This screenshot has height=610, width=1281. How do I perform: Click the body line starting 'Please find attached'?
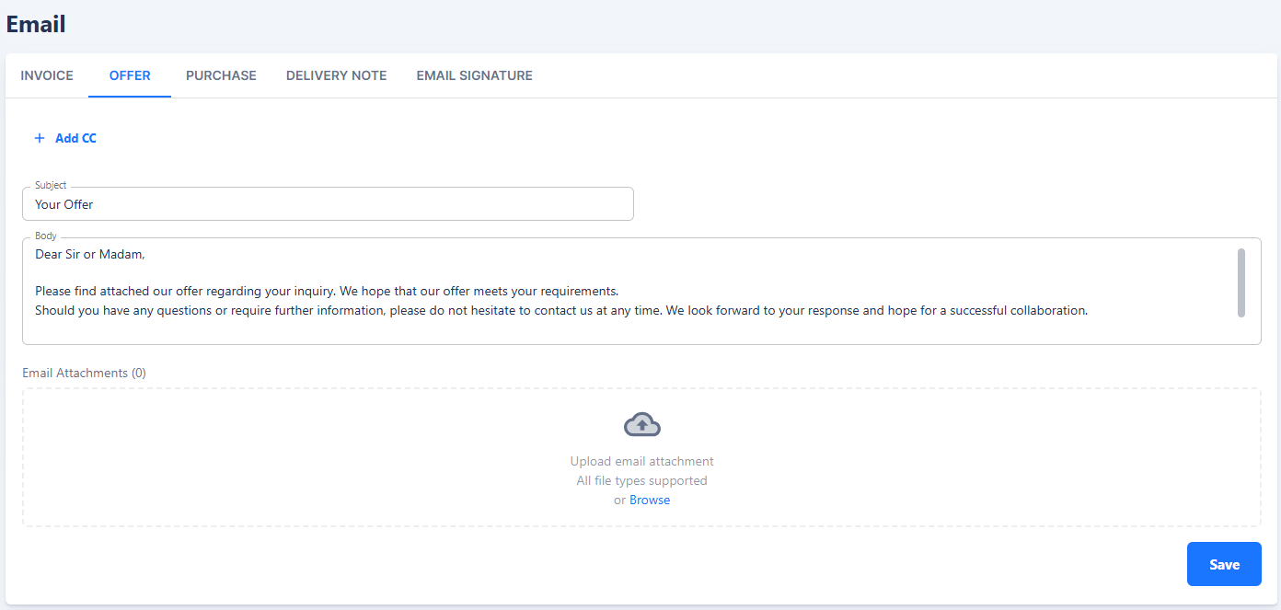(327, 291)
